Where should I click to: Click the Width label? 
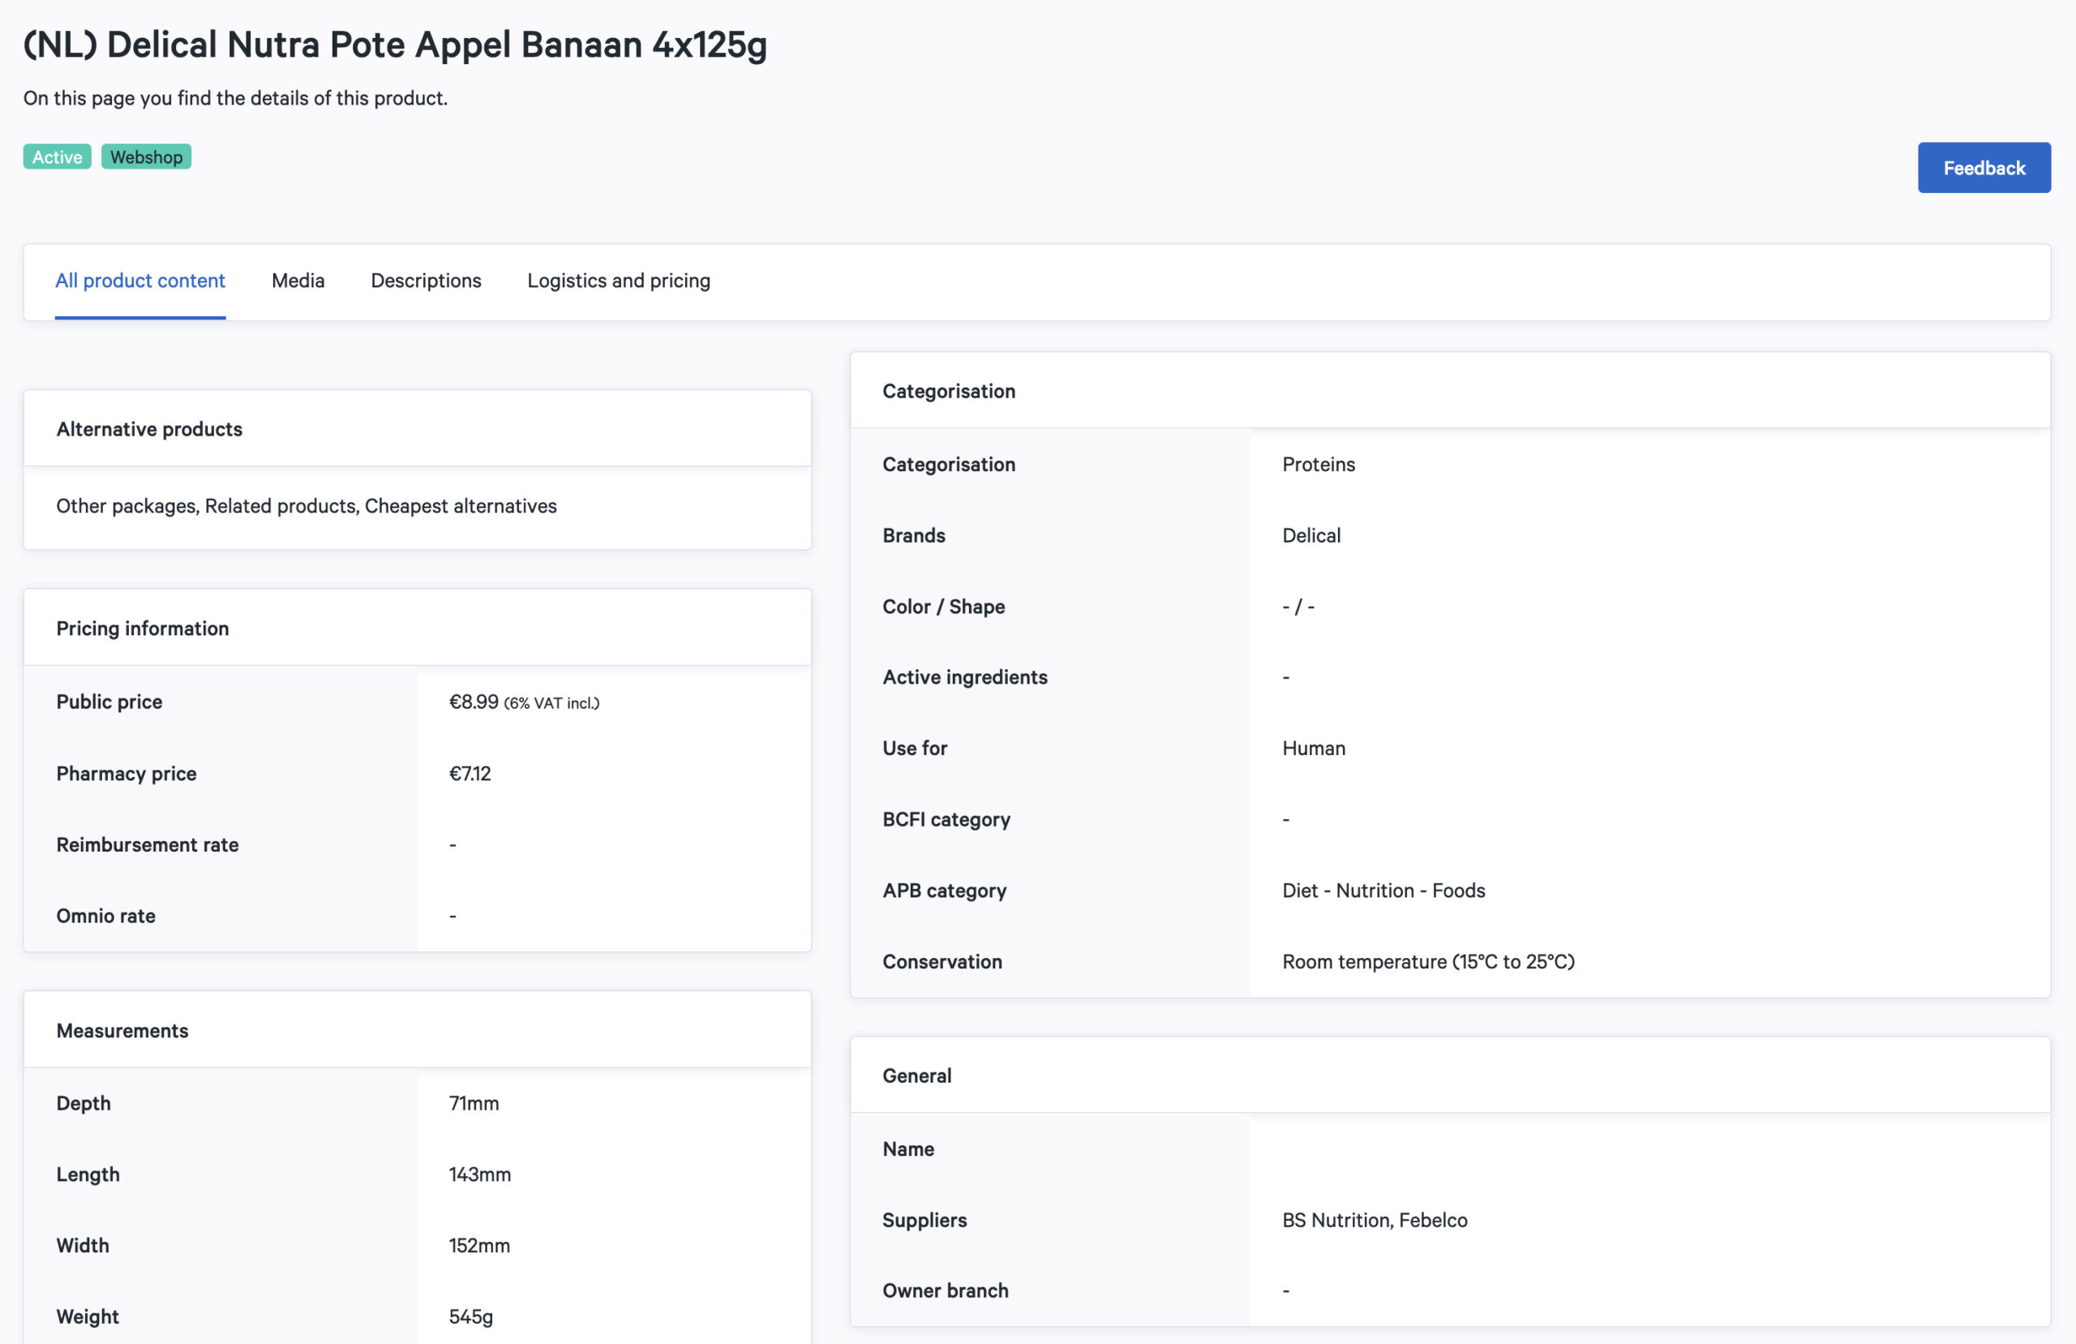pos(83,1245)
